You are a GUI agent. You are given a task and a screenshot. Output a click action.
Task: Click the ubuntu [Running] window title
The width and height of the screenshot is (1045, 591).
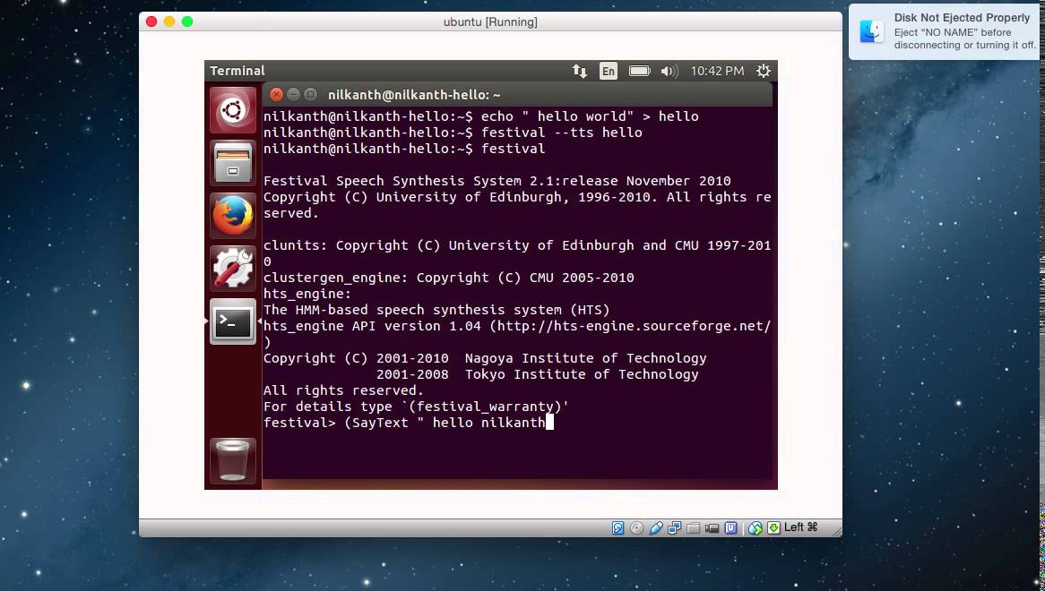coord(490,22)
